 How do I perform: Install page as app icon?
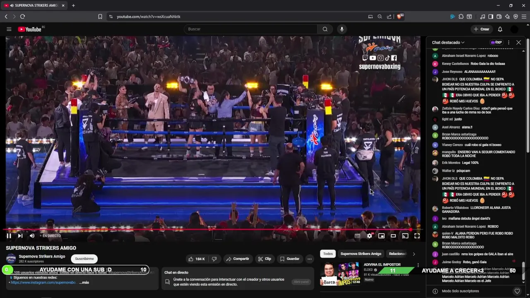371,17
